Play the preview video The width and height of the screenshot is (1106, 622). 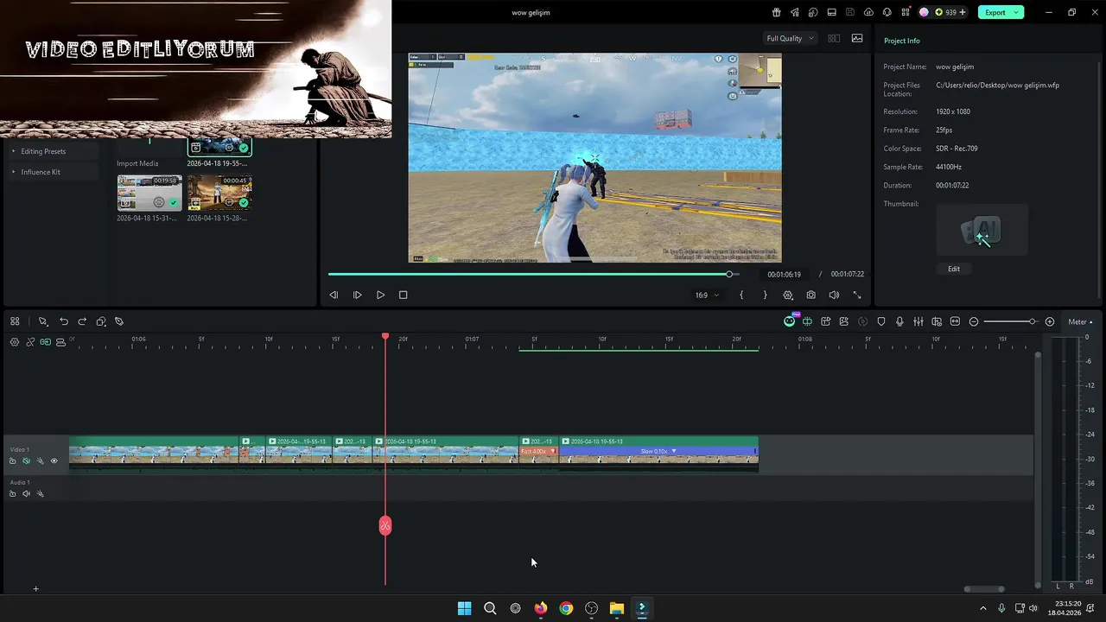pos(380,295)
